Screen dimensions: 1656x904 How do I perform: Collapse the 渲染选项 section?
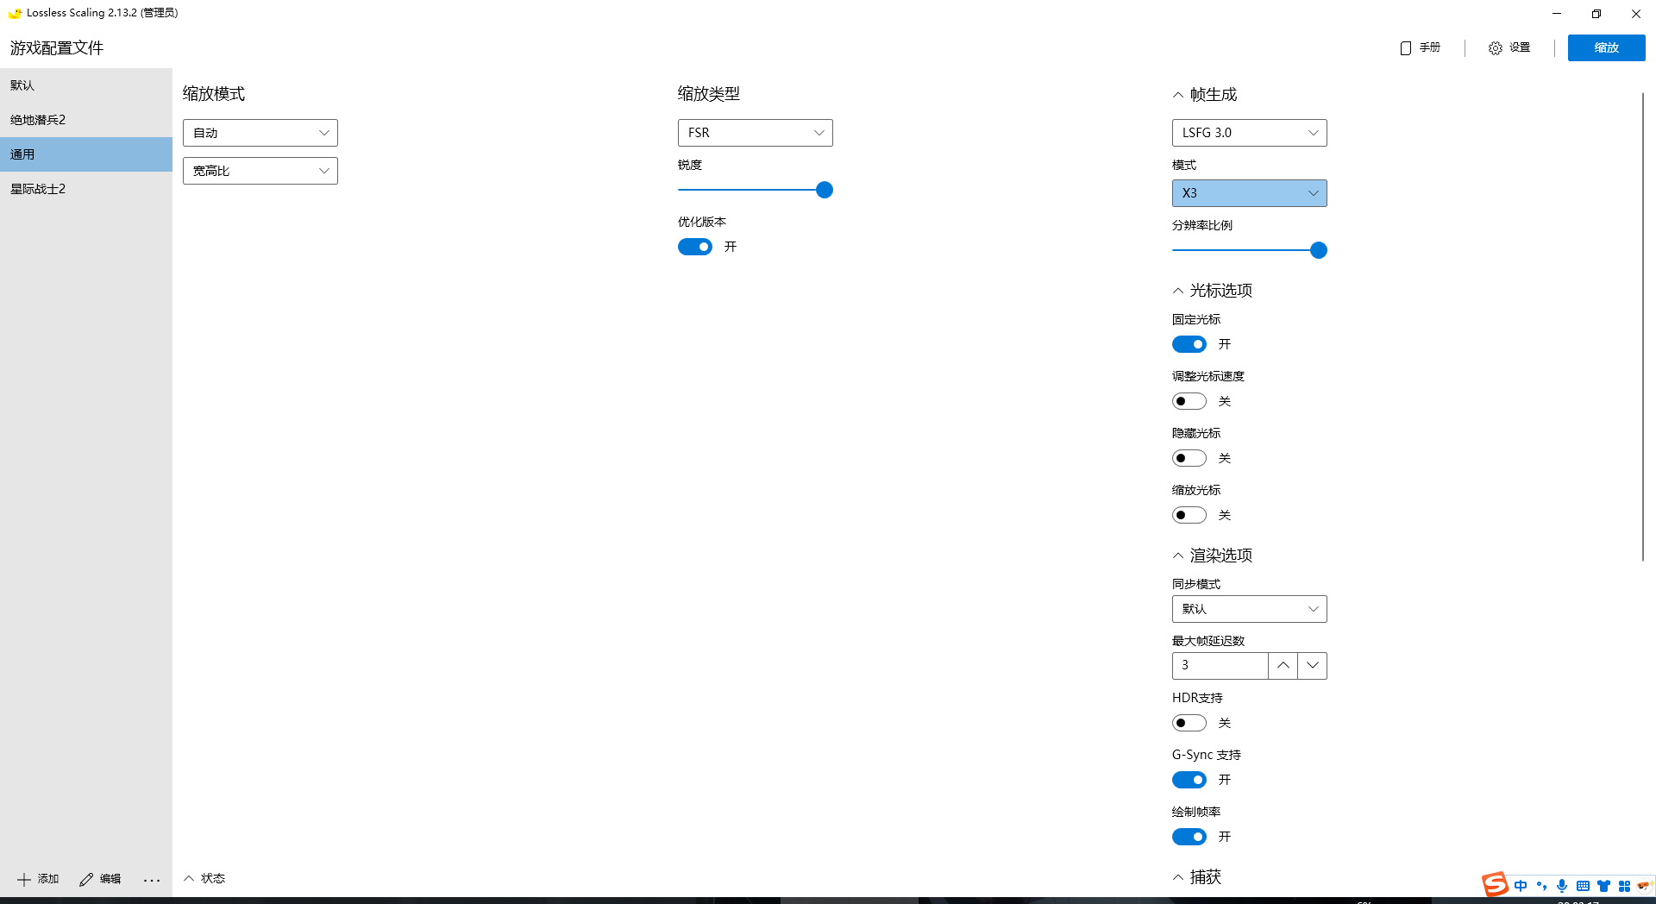(1178, 556)
